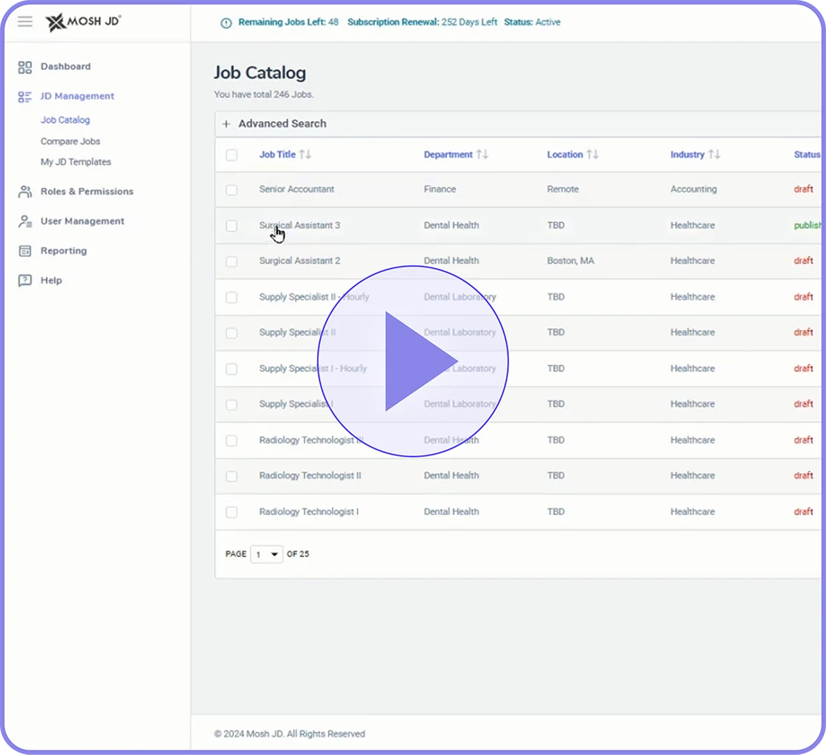
Task: Open the page number dropdown
Action: coord(266,554)
